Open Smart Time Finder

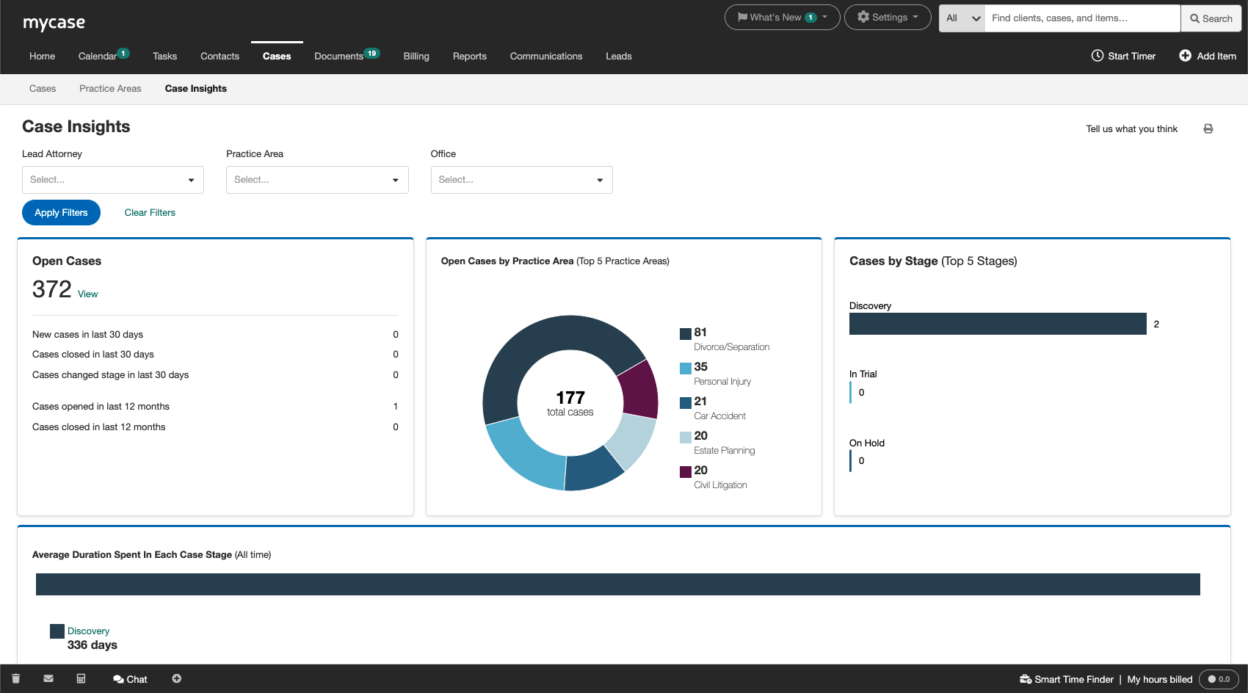(1067, 679)
